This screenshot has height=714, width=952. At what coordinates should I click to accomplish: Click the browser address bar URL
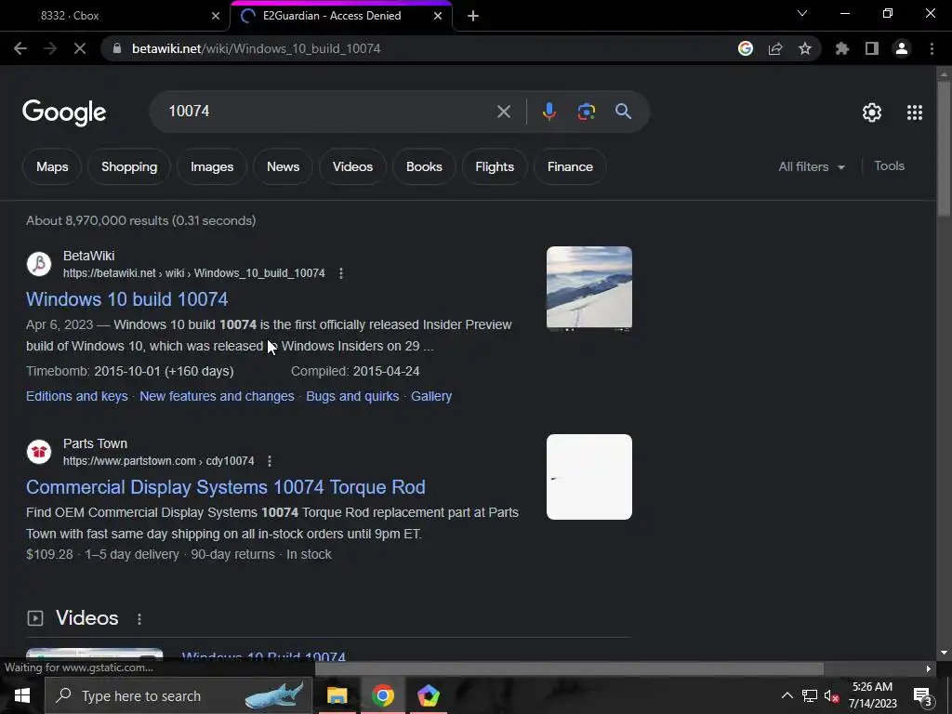[x=257, y=48]
